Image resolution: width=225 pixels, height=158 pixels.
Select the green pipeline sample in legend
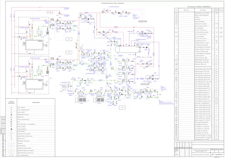tap(11, 141)
